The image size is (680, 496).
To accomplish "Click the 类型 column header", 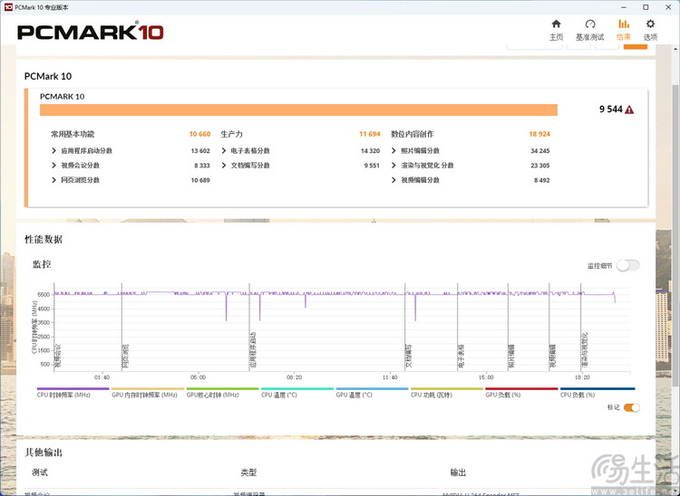I will (x=248, y=472).
